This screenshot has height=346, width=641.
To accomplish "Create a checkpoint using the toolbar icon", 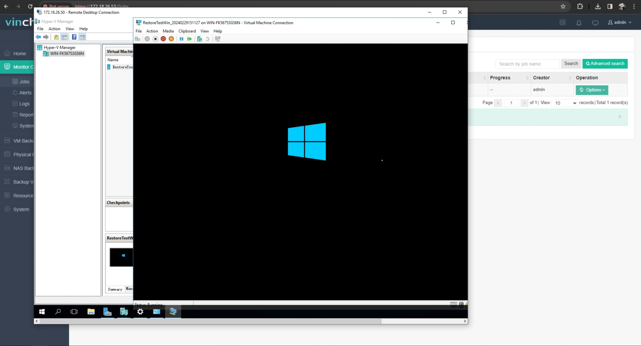I will 199,39.
